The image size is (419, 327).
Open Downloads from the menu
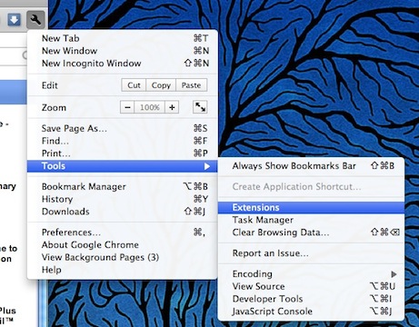tap(123, 212)
